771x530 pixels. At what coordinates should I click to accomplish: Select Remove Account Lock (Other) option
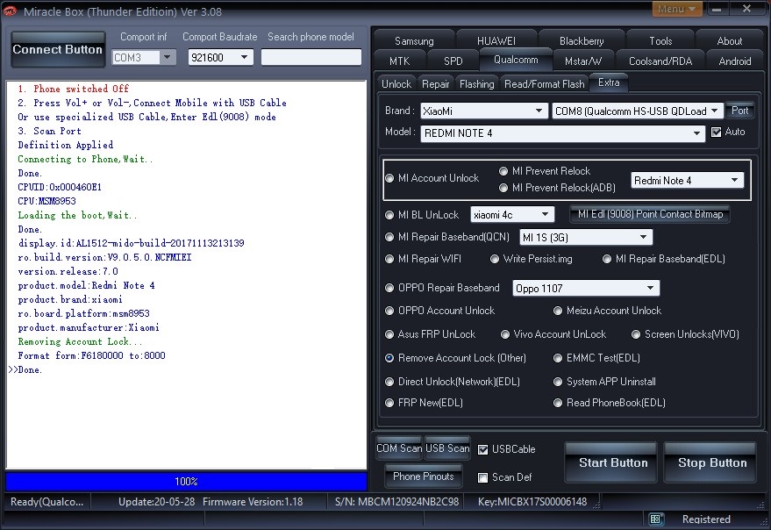coord(389,358)
